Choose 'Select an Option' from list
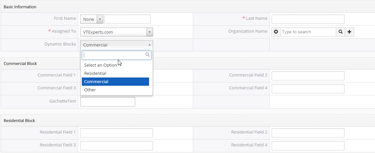 point(115,65)
